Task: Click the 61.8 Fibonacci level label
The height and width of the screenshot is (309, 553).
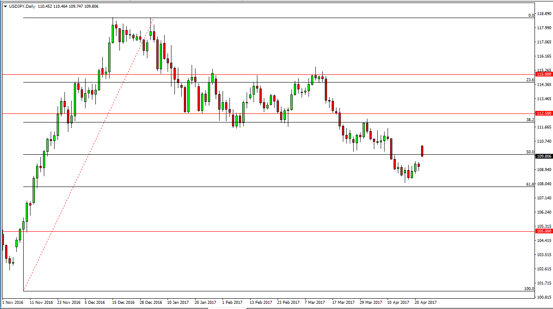Action: [530, 184]
